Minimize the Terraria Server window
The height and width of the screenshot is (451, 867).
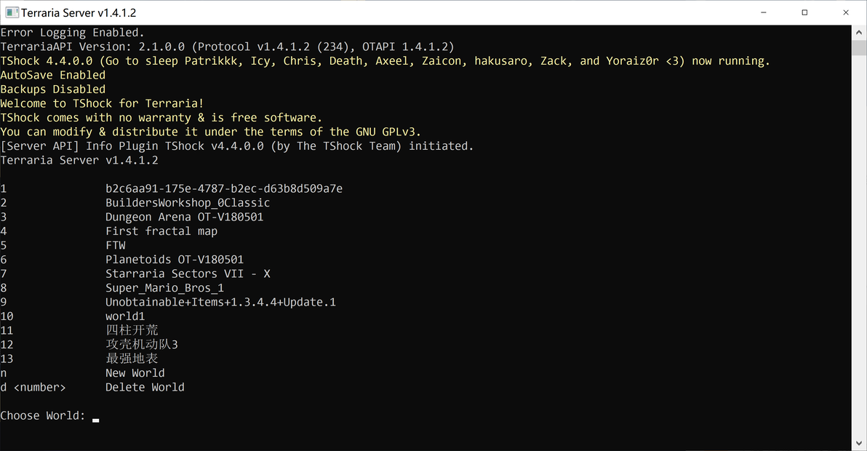point(764,12)
